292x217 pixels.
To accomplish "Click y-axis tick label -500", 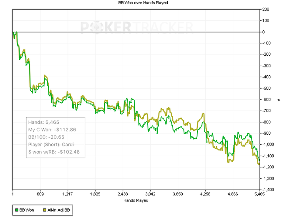I will (266, 89).
